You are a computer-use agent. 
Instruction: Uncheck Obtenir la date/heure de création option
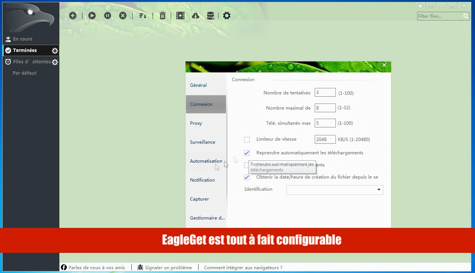[247, 177]
